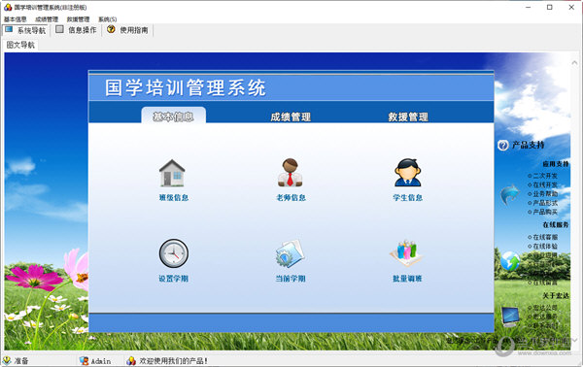Click the 使用指南 help icon in toolbar
The image size is (583, 367).
pyautogui.click(x=111, y=29)
